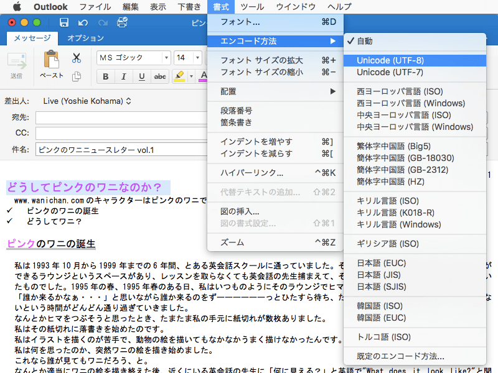Expand the エンコード方法 submenu
The image size is (498, 373).
(x=275, y=41)
